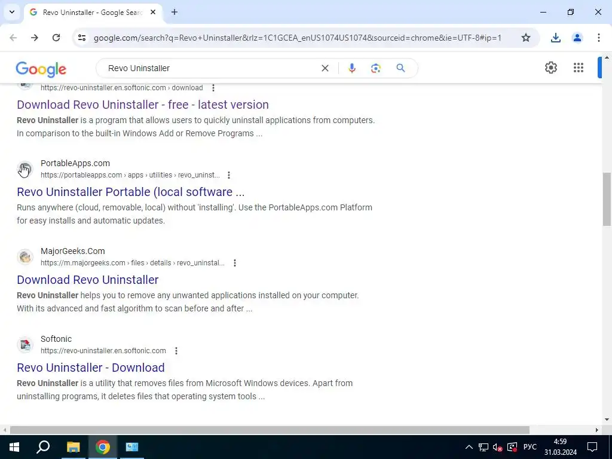
Task: Click MajorGeeks.Com site name
Action: tap(73, 251)
